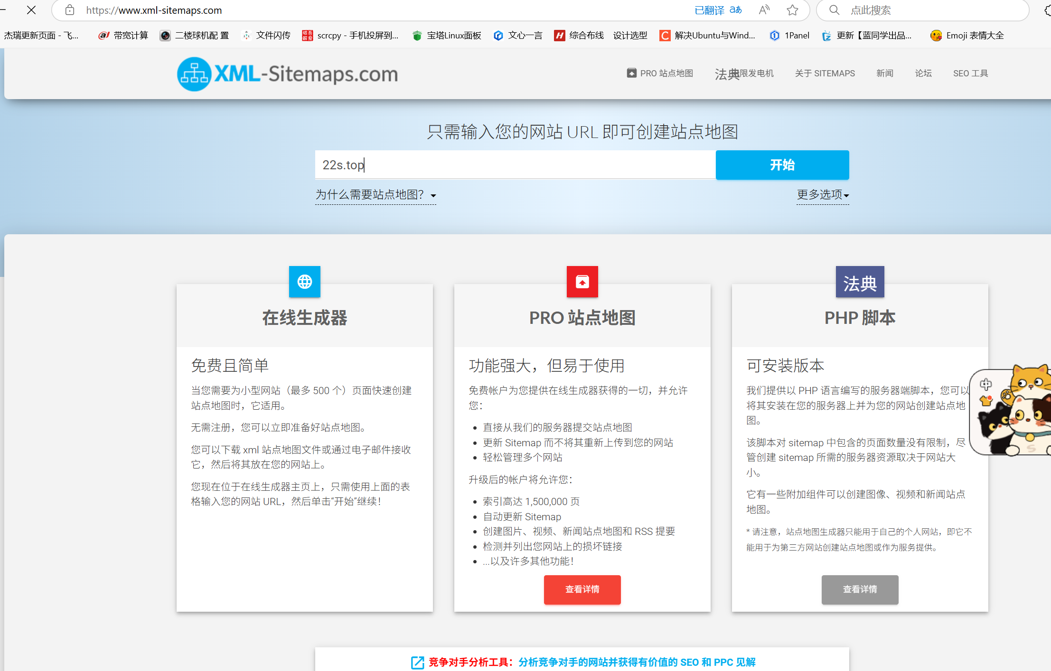Expand 为什么需要站点地图? dropdown

coord(375,195)
